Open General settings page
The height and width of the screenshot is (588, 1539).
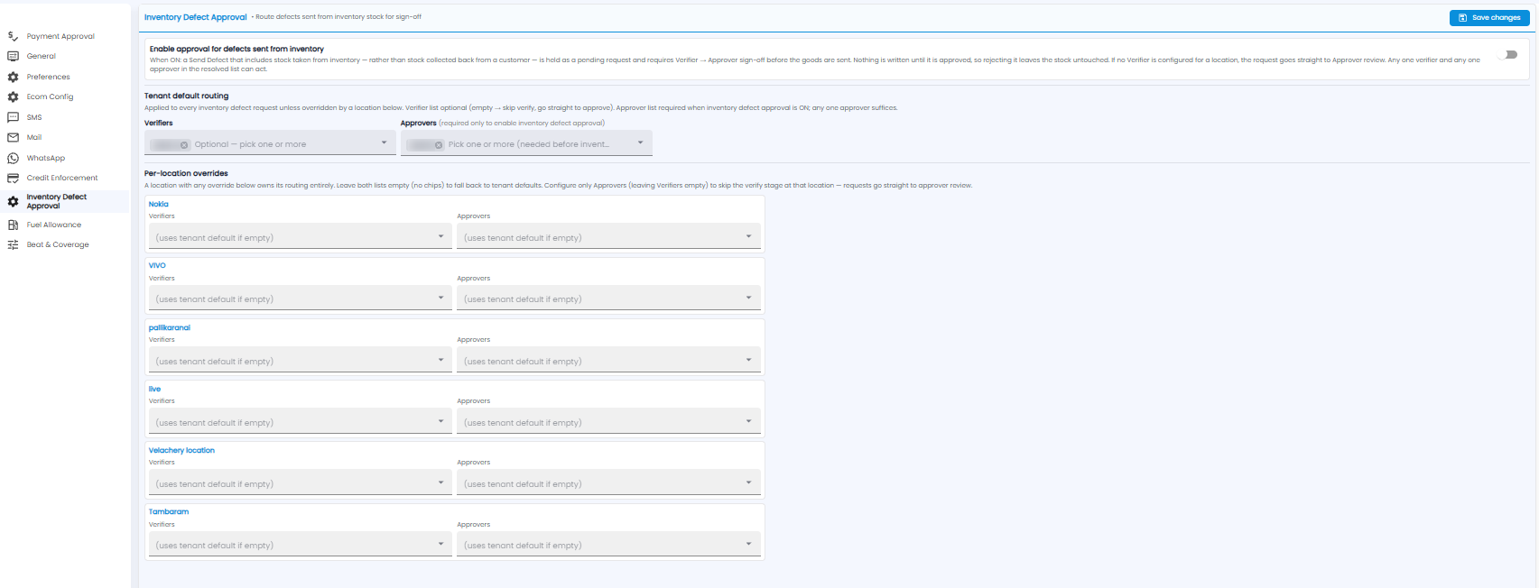(42, 56)
